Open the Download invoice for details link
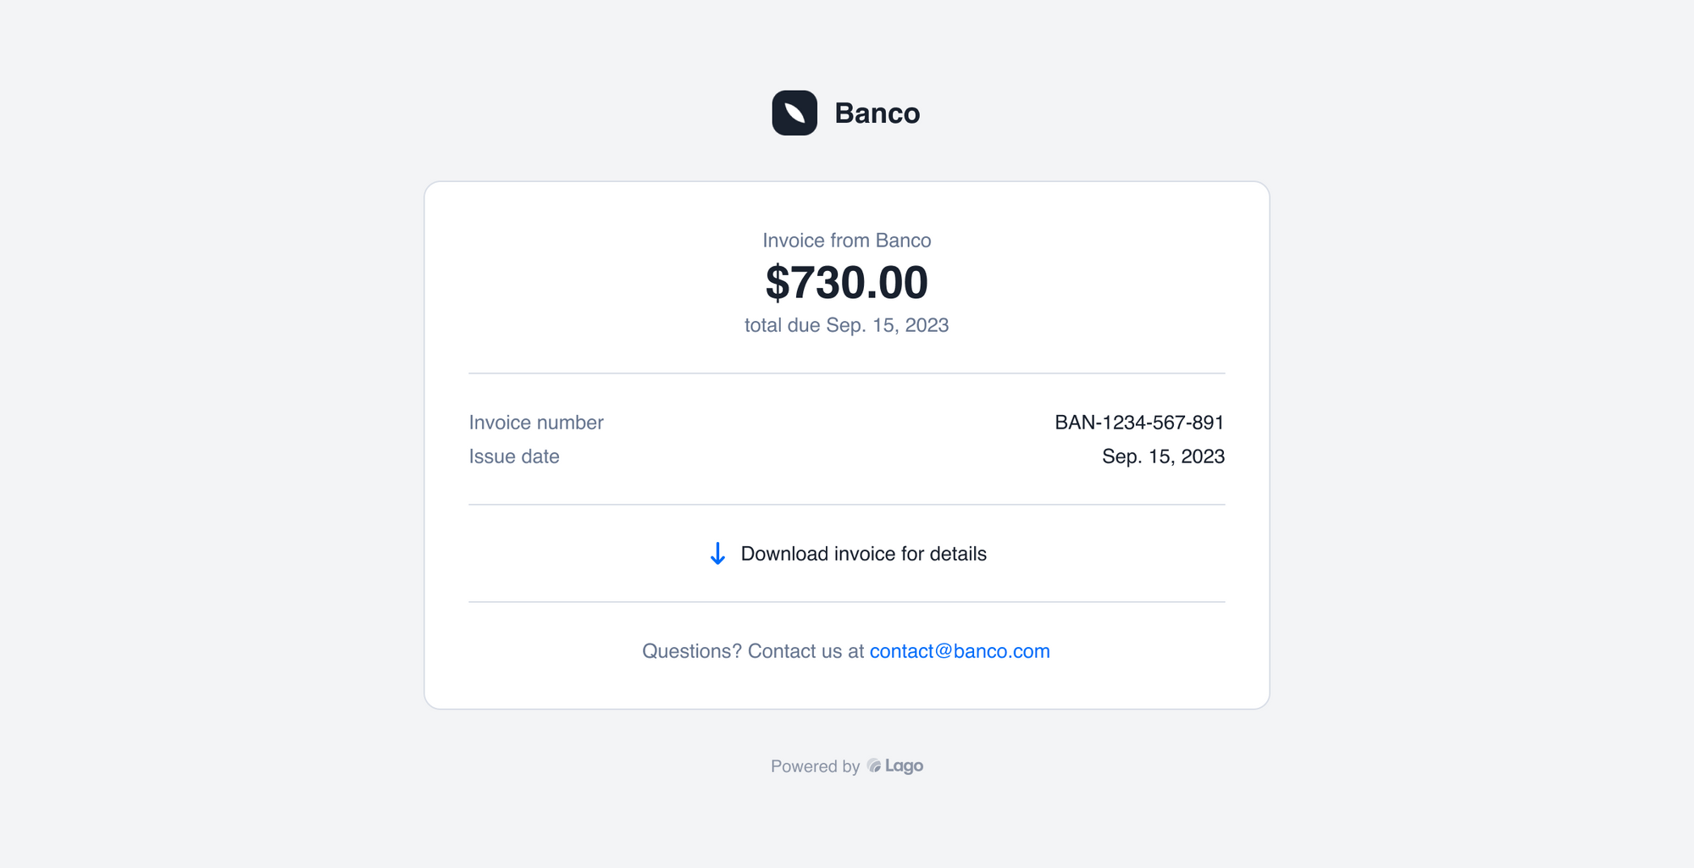1694x868 pixels. 847,554
